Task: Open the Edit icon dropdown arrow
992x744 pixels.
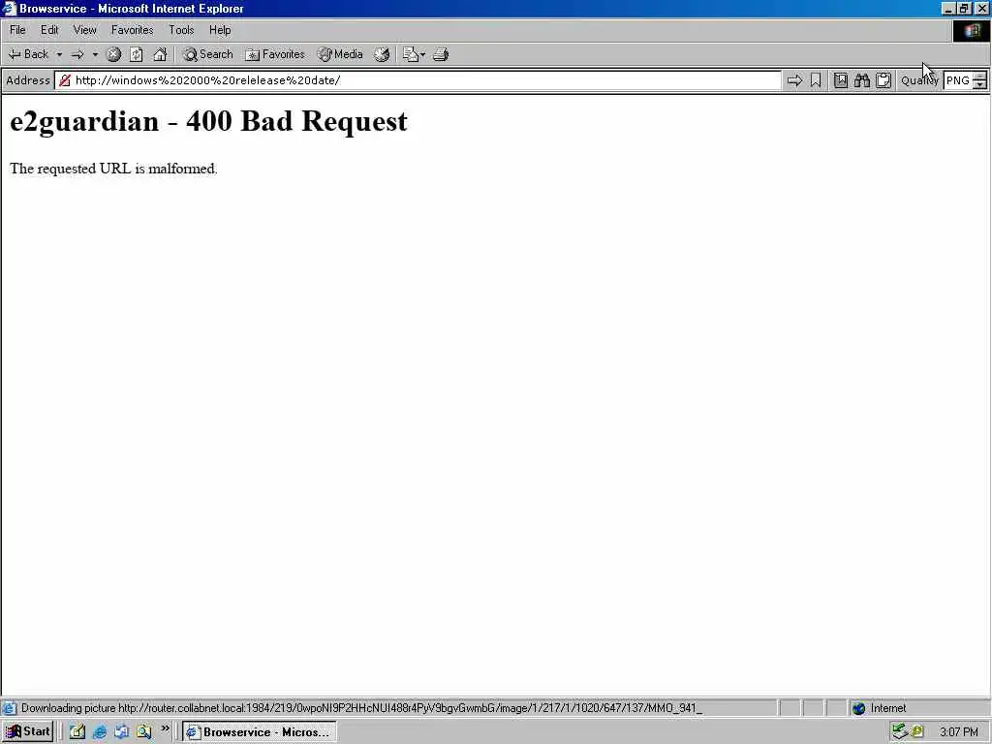Action: [x=422, y=54]
